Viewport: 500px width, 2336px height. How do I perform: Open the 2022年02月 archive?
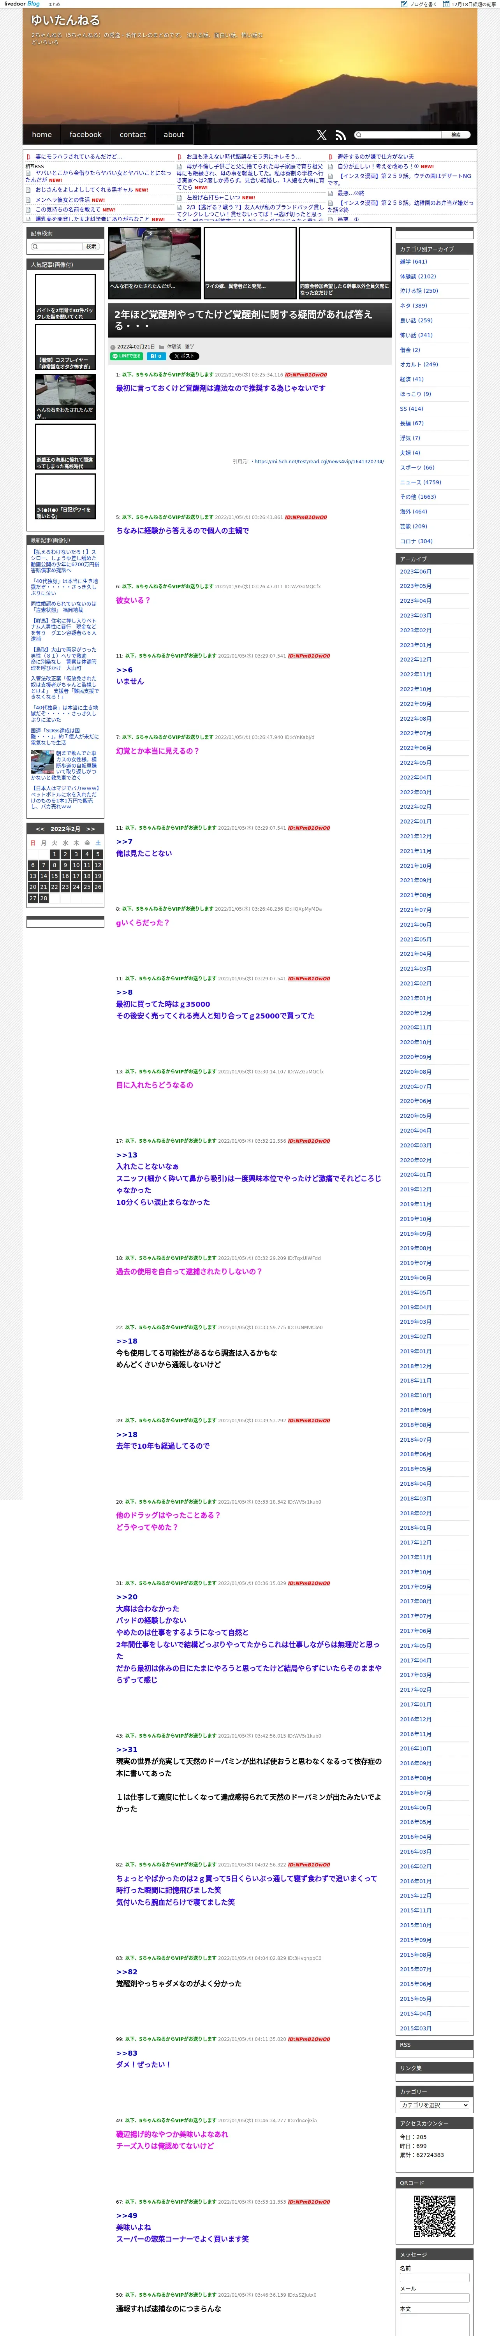[x=415, y=807]
